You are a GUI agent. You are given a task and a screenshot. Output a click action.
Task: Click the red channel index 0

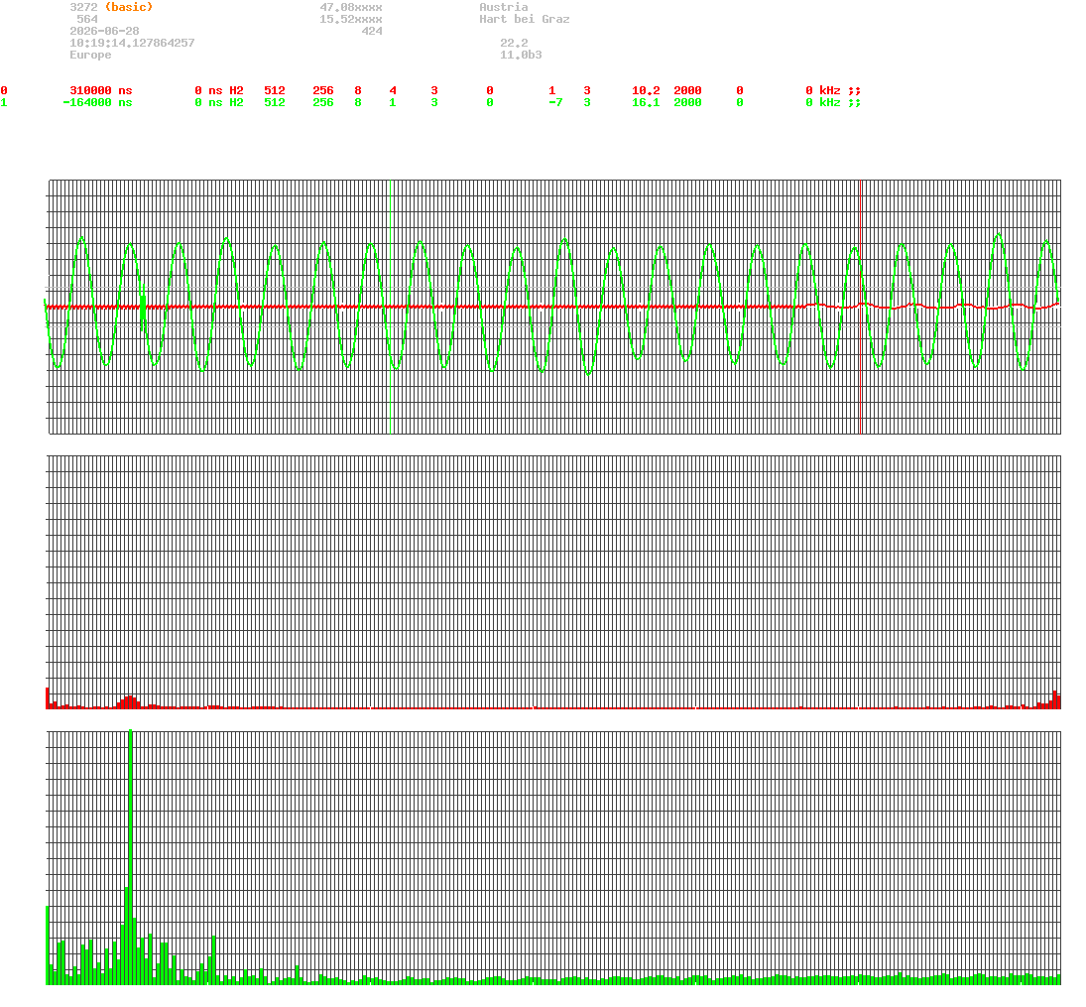[4, 91]
